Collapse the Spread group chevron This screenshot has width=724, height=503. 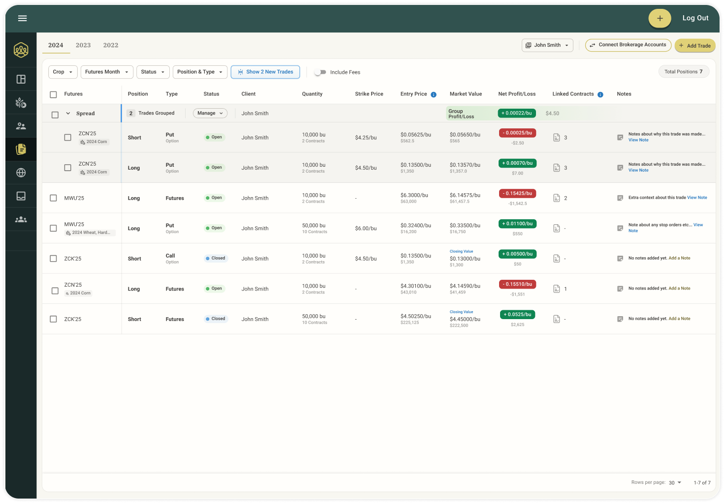pyautogui.click(x=68, y=114)
